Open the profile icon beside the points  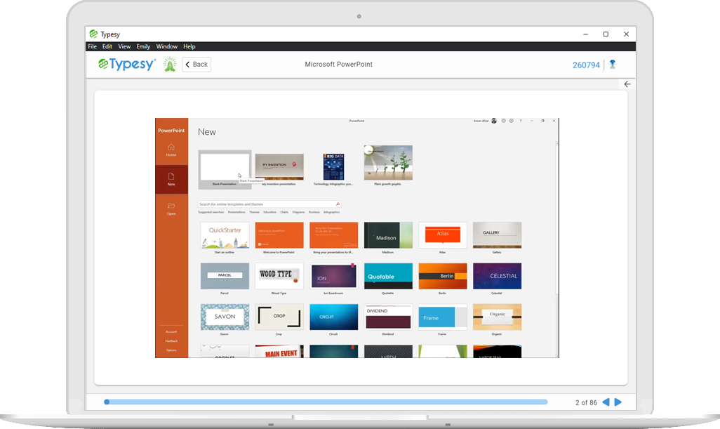click(x=612, y=65)
